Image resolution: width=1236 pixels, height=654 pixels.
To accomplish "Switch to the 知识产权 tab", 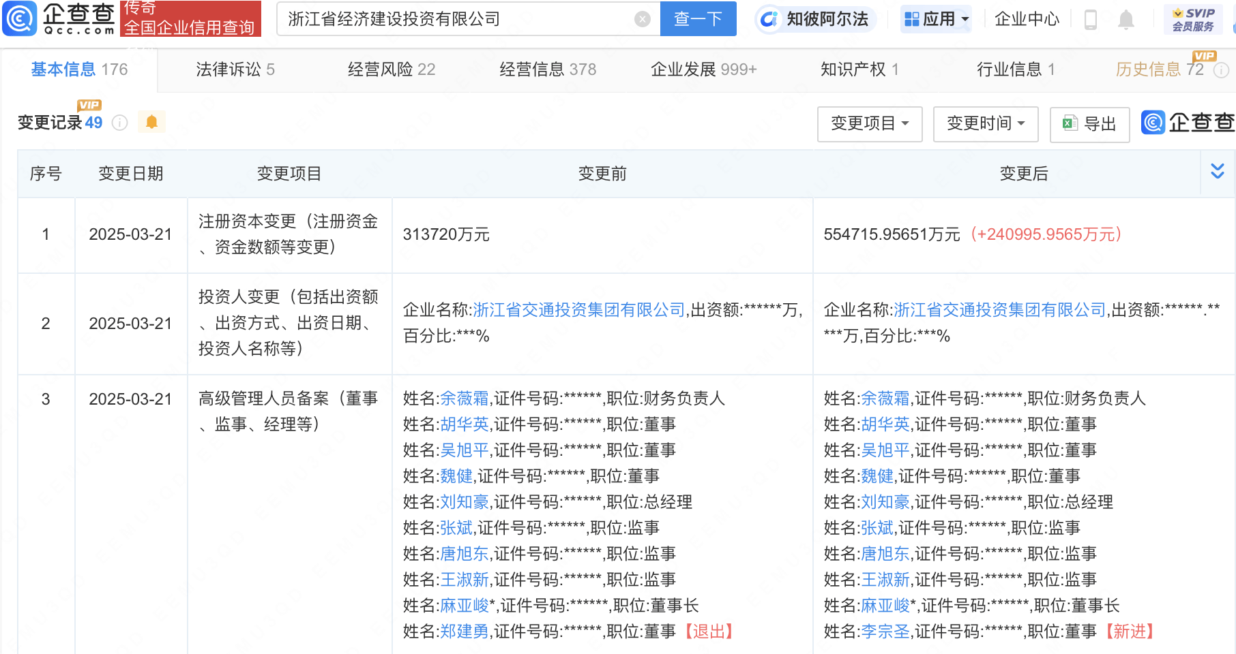I will click(x=859, y=69).
